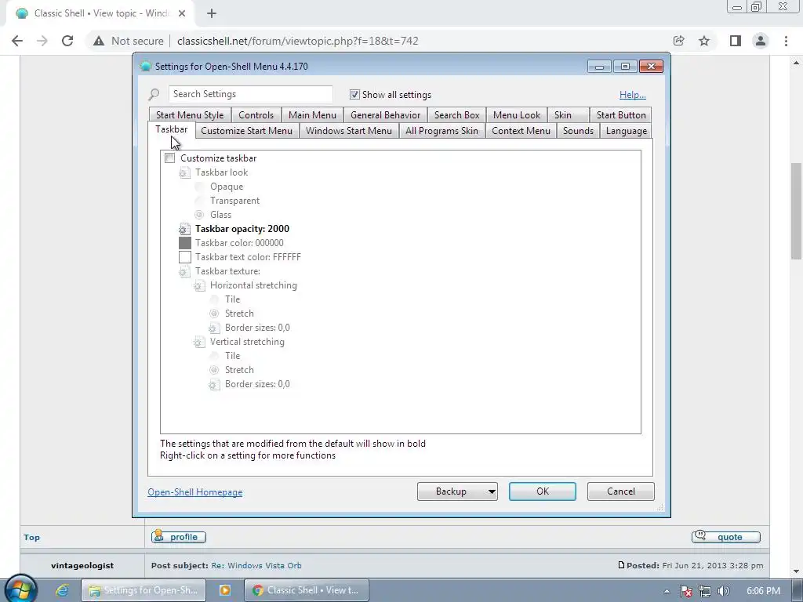
Task: Click OK to apply settings
Action: click(543, 491)
